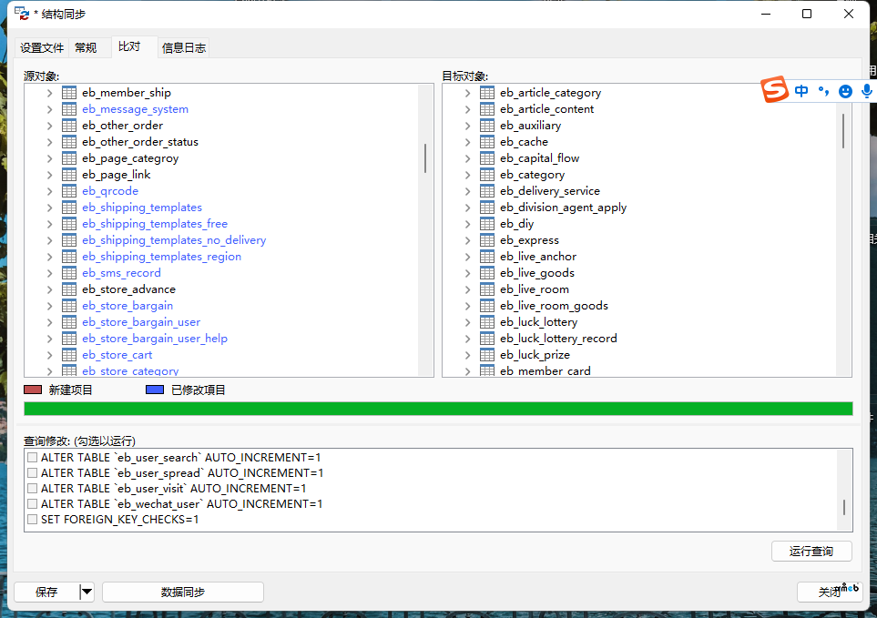Click the green comparison progress bar

[x=439, y=409]
